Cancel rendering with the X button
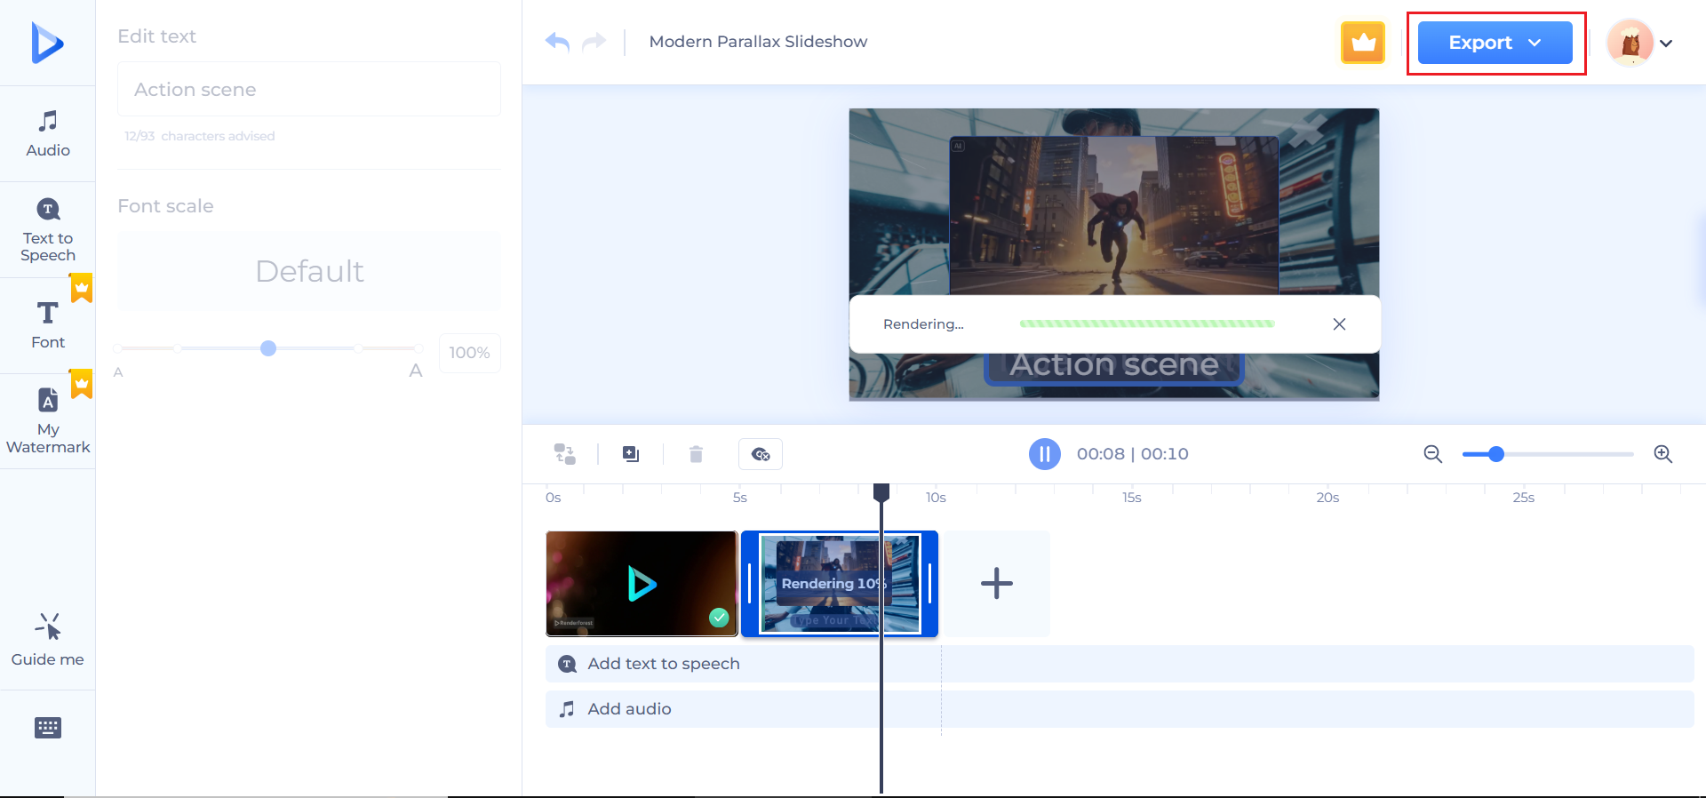Screen dimensions: 1706x798 click(x=1339, y=324)
